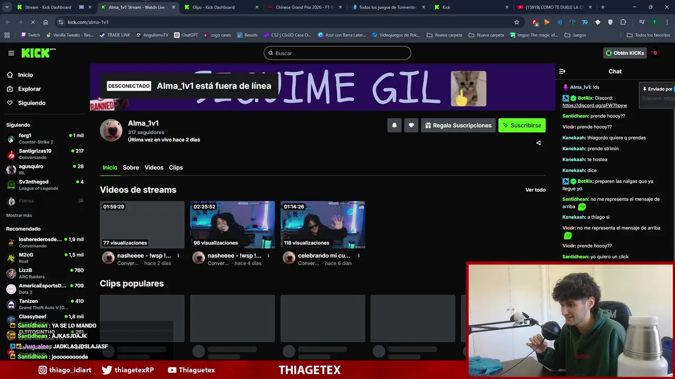Click browser back arrow
The image size is (675, 379).
coord(7,22)
